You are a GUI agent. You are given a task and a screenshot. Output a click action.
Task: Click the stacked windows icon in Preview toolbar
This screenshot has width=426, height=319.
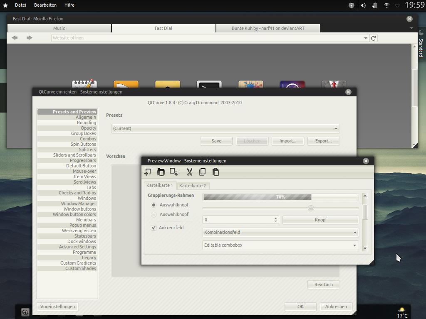pyautogui.click(x=161, y=172)
